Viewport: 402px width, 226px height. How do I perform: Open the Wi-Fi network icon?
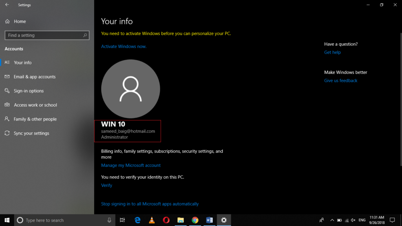tap(347, 220)
